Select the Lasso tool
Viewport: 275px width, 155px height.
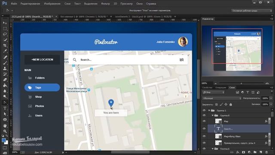point(5,34)
